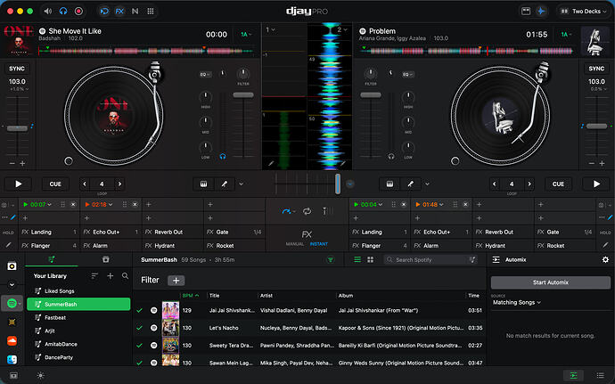The image size is (615, 384).
Task: Open the crossfade transition curve dropdown in the center
Action: [x=289, y=211]
